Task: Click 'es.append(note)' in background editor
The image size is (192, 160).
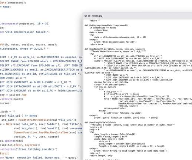Action: [x=11, y=141]
